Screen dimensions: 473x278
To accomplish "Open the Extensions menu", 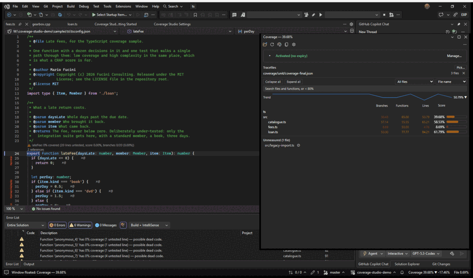I will pos(123,6).
